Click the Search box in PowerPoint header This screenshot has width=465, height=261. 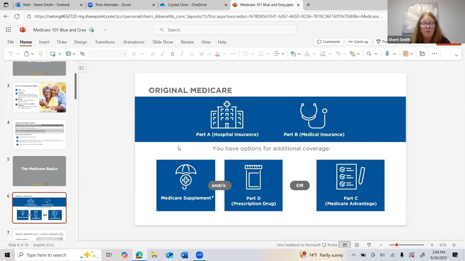coord(225,30)
